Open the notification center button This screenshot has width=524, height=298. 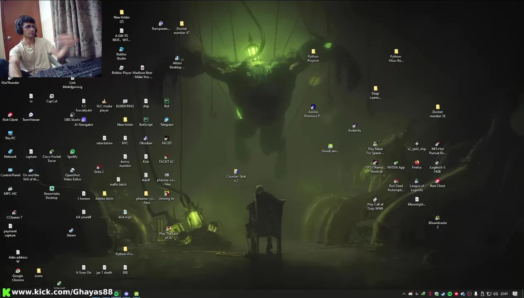[x=515, y=294]
